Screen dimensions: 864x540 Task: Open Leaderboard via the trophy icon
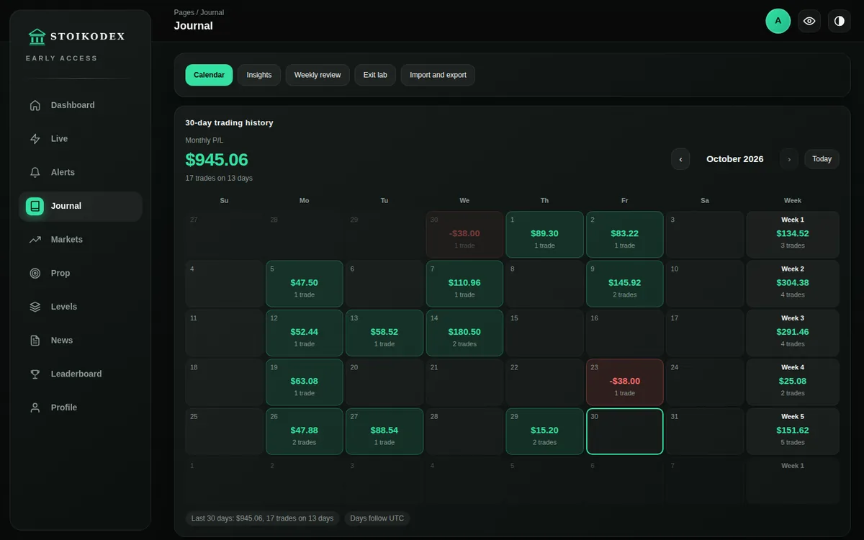coord(35,374)
